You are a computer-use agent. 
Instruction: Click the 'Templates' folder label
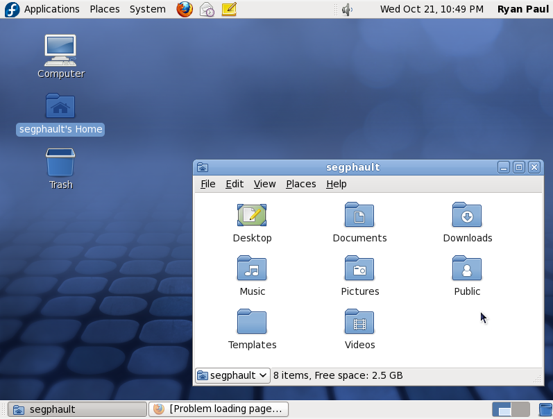click(x=252, y=345)
